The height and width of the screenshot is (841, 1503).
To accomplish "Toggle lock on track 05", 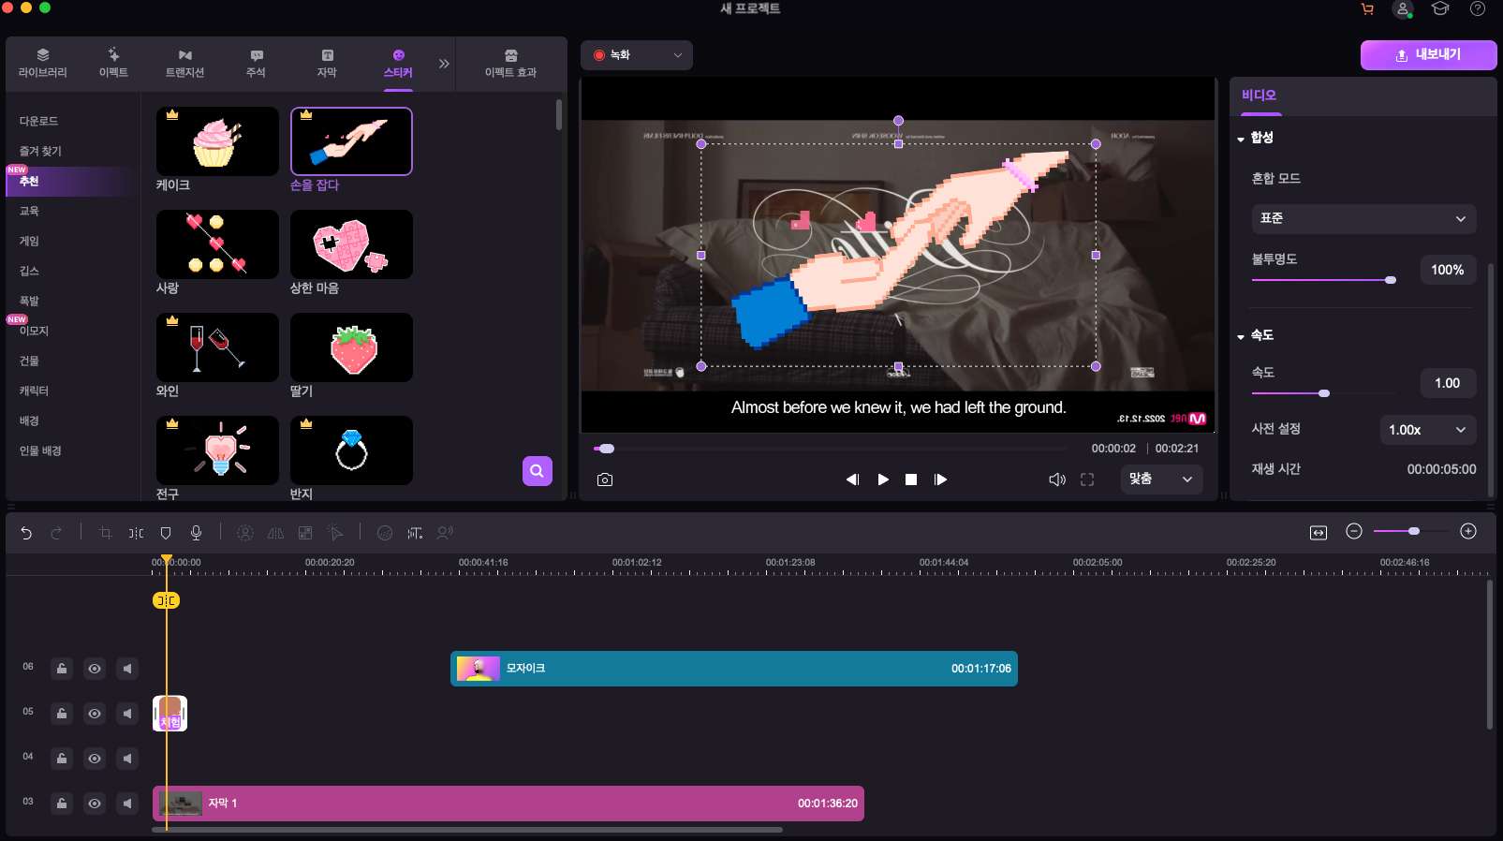I will pos(62,714).
